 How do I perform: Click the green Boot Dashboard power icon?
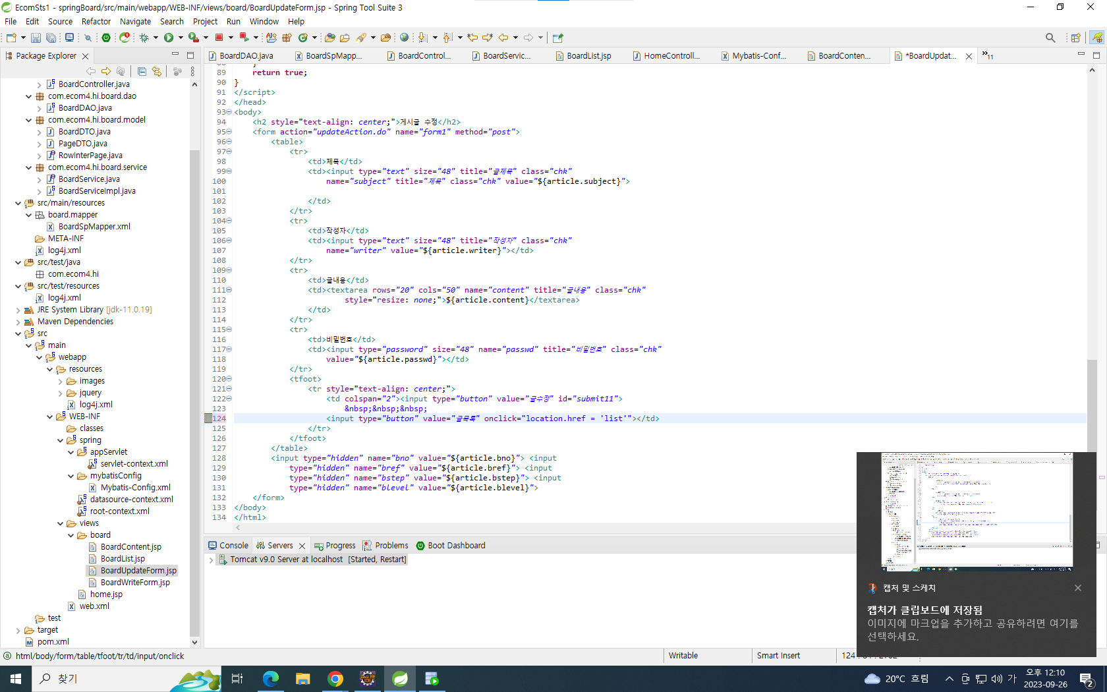[x=106, y=38]
